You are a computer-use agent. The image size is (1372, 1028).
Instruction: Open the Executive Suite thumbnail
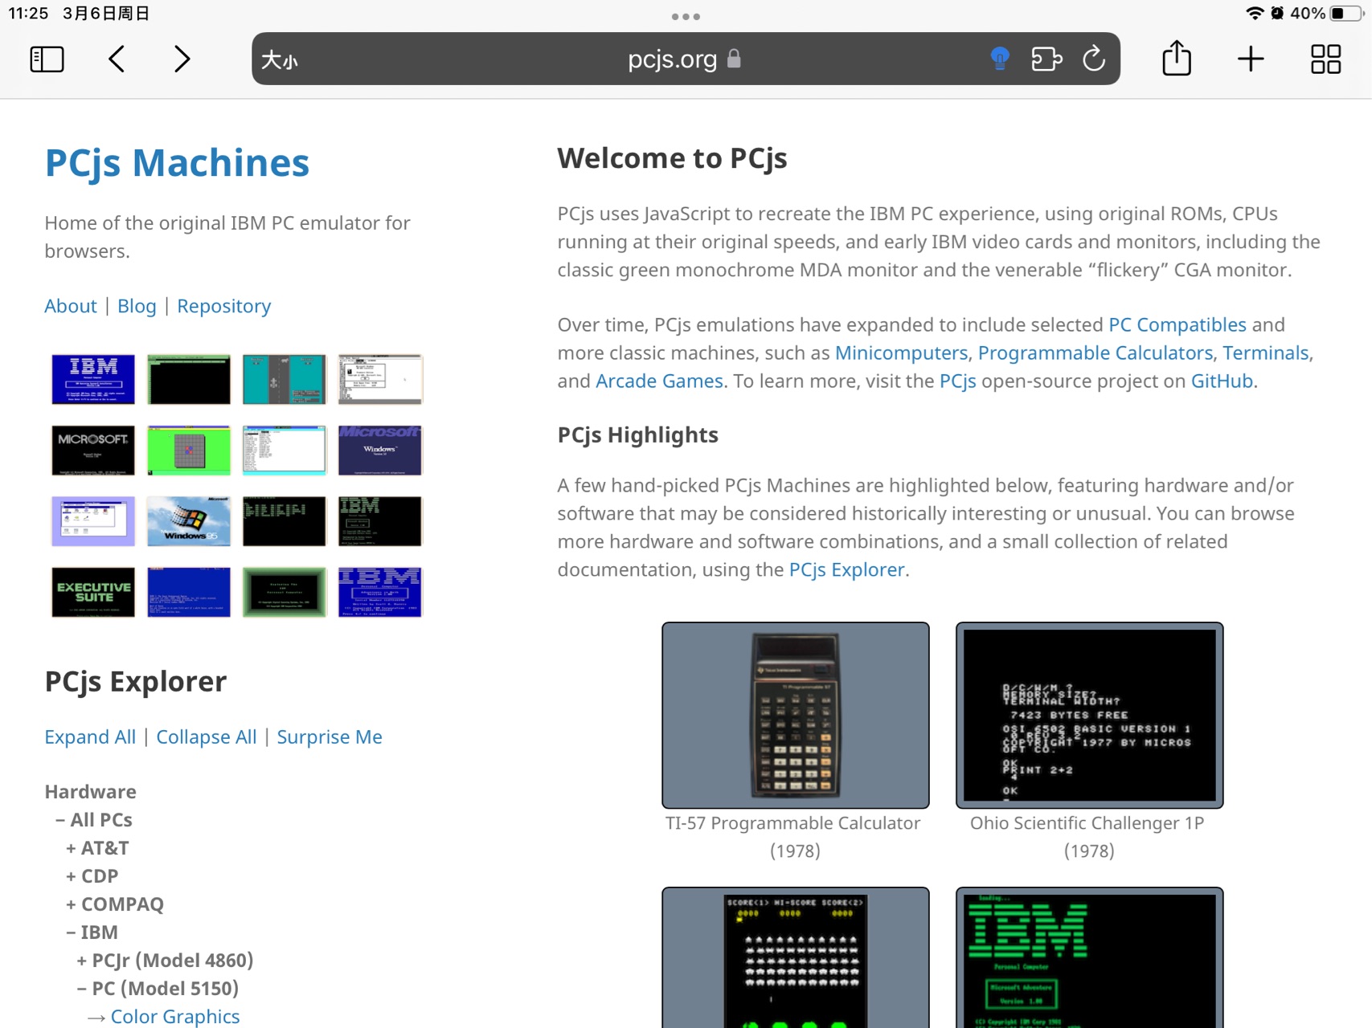pyautogui.click(x=93, y=593)
